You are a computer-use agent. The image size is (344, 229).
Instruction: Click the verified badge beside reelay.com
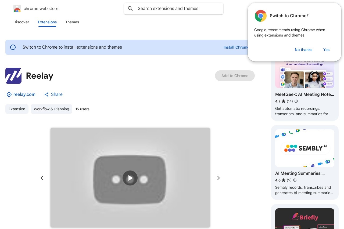(9, 94)
